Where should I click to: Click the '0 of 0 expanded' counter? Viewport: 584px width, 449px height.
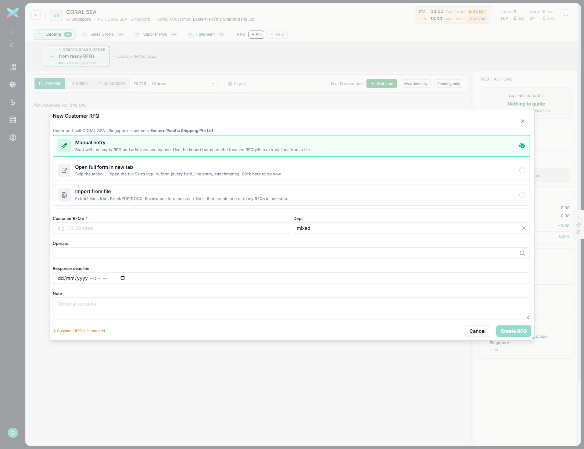(347, 84)
